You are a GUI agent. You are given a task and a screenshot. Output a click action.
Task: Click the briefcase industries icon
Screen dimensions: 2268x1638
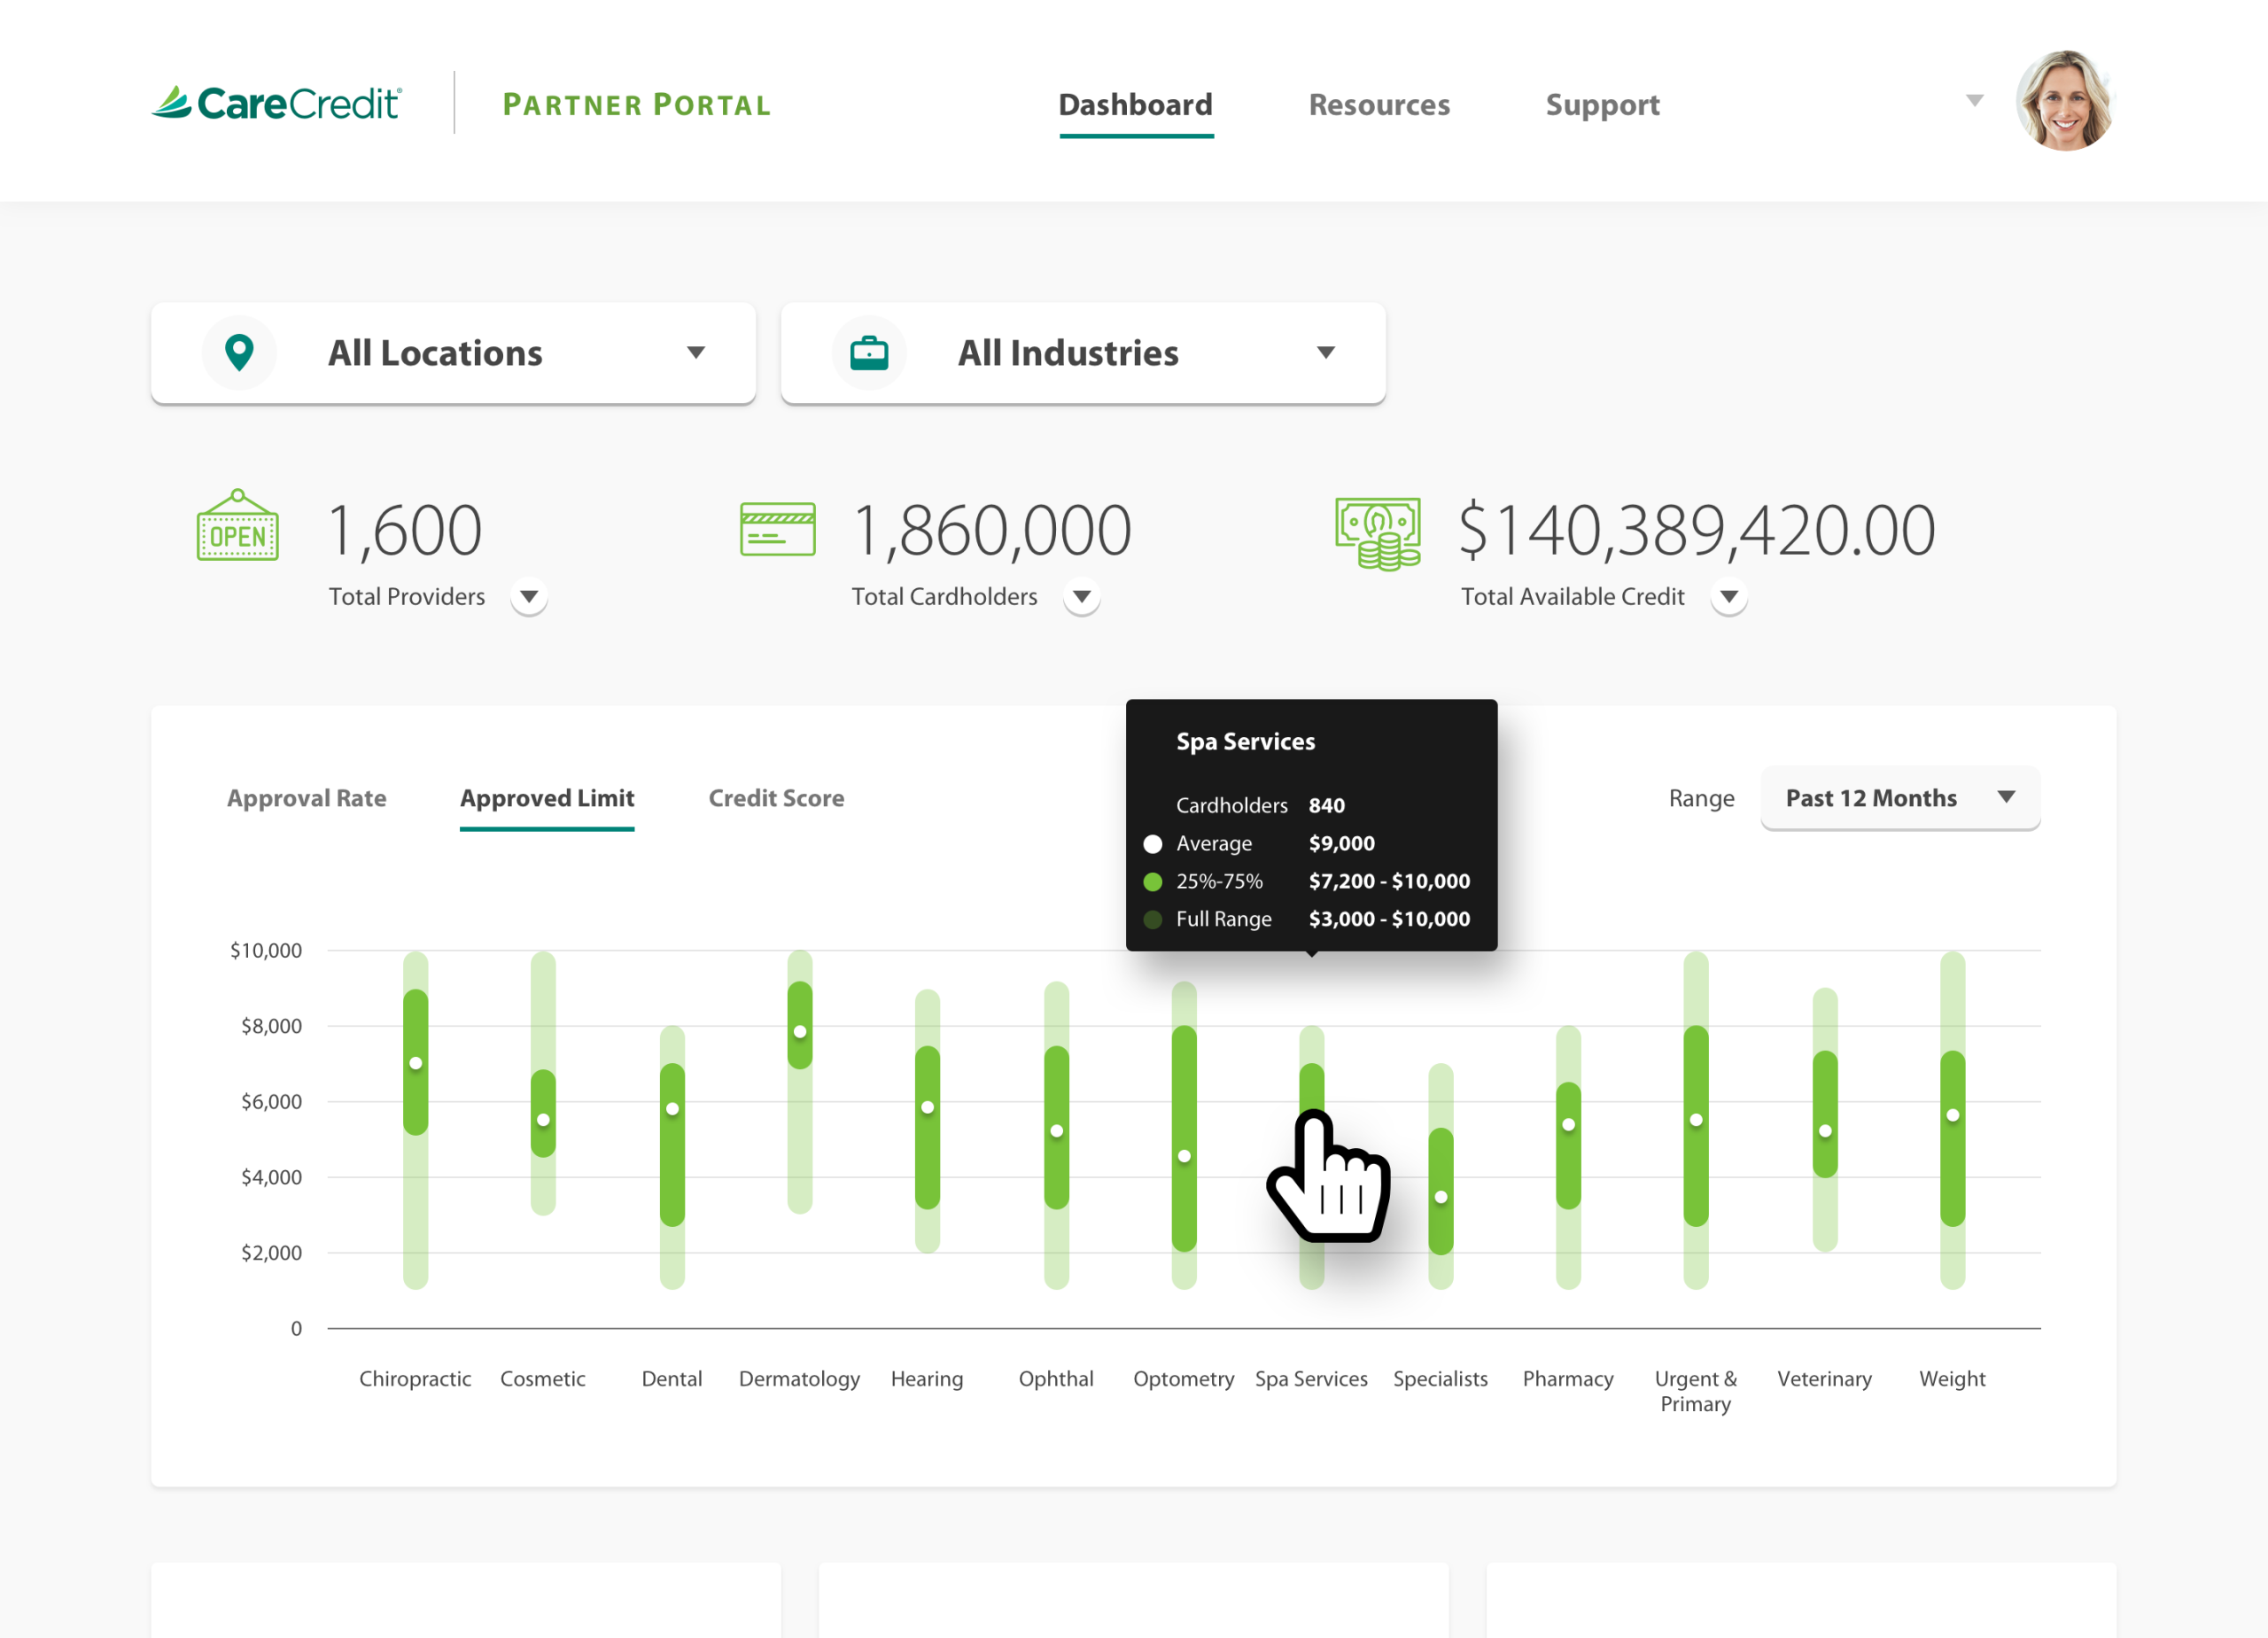click(x=868, y=352)
